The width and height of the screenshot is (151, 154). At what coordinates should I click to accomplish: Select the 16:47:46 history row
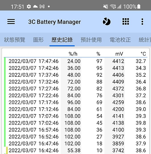(76, 143)
